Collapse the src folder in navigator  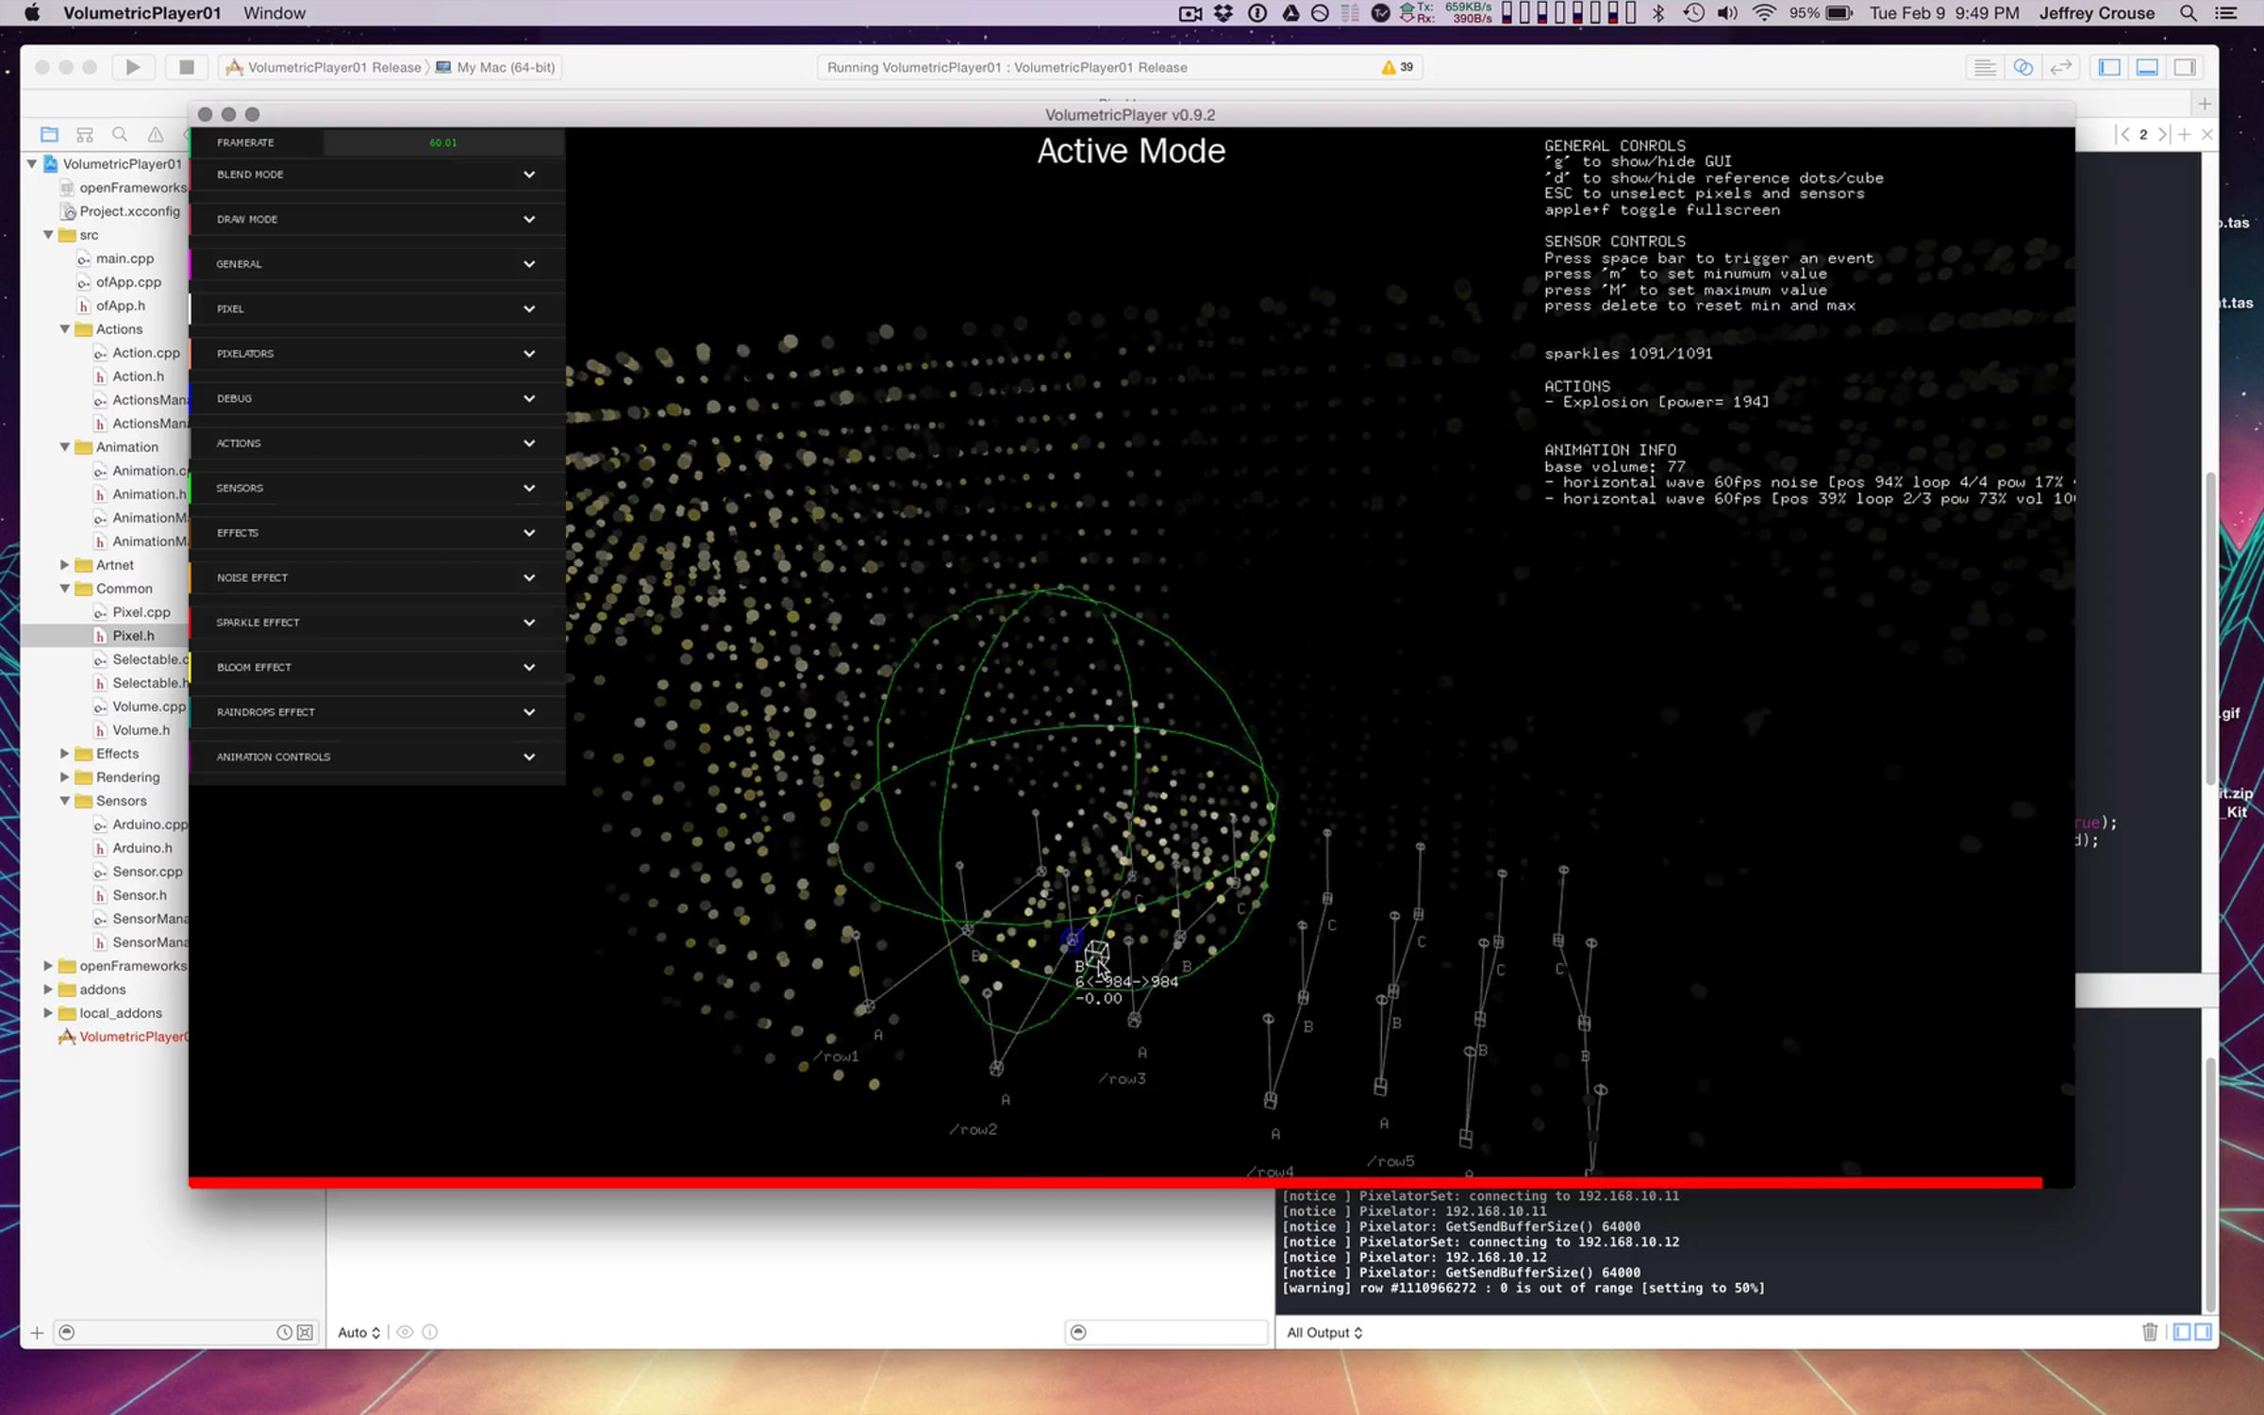point(48,235)
